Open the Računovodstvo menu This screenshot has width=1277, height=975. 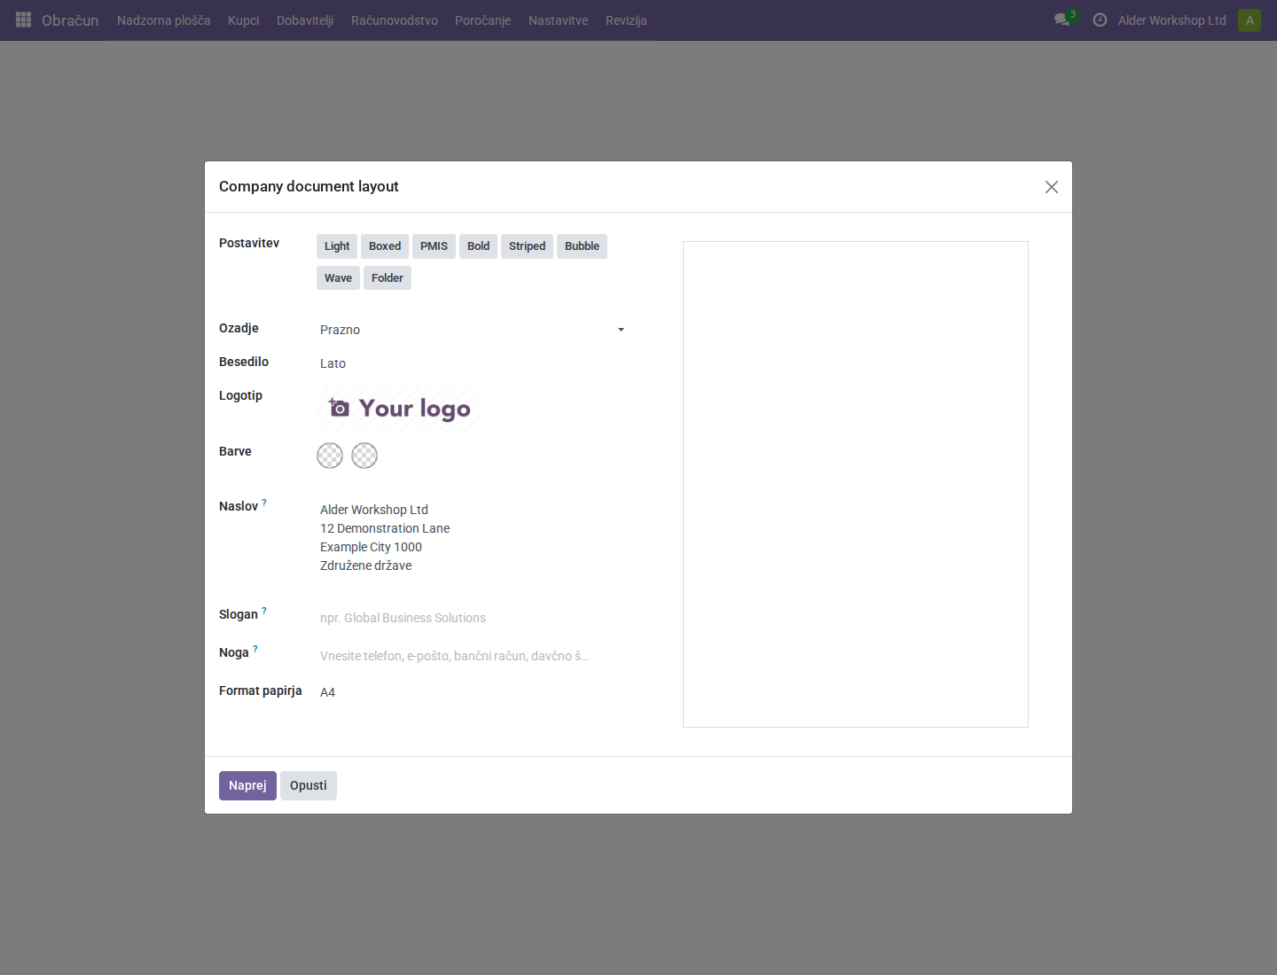coord(395,20)
